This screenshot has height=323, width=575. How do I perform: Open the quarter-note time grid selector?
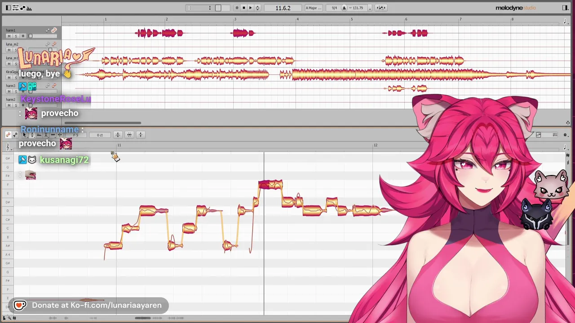tap(565, 21)
